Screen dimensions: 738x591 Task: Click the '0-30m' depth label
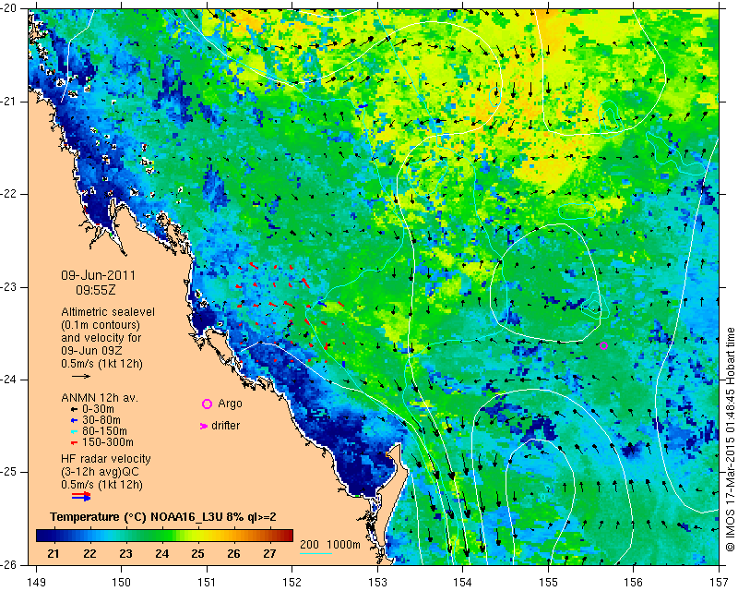pyautogui.click(x=99, y=409)
